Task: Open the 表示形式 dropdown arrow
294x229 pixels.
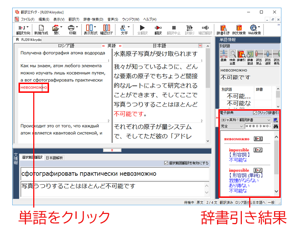Action: coord(95,27)
